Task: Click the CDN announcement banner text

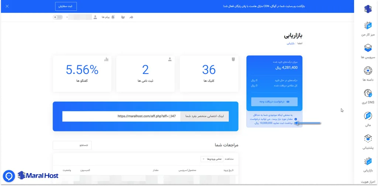Action: 264,6
